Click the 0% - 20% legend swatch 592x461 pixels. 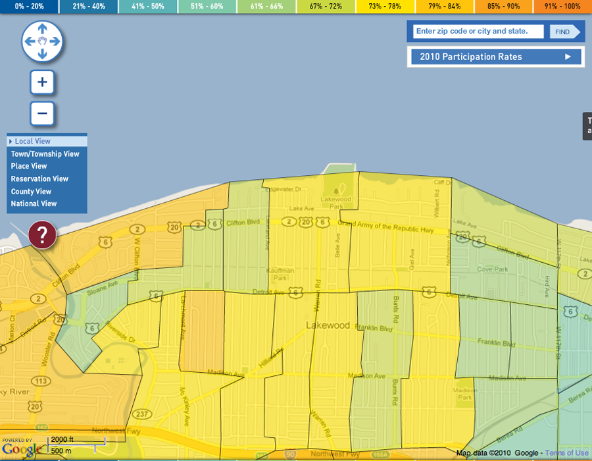(29, 6)
